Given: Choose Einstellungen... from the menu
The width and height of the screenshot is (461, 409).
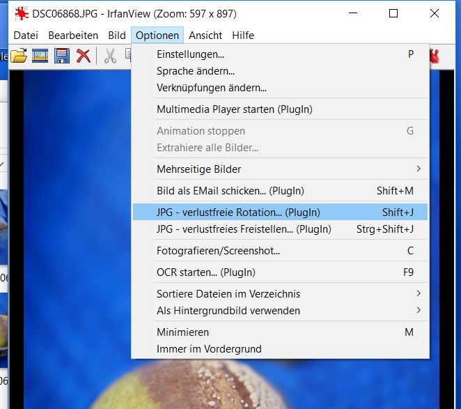Looking at the screenshot, I should (x=280, y=54).
